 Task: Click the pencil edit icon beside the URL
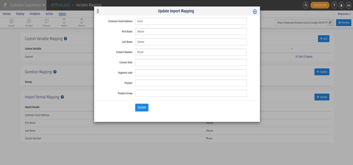(330, 22)
